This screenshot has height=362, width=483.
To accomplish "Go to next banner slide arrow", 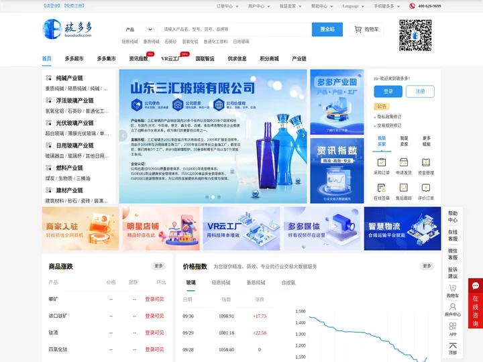I will [x=303, y=135].
